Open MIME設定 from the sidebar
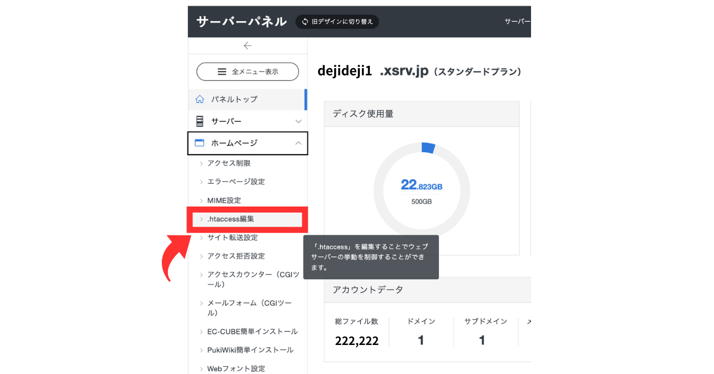Screen dimensions: 714x374 pos(224,200)
